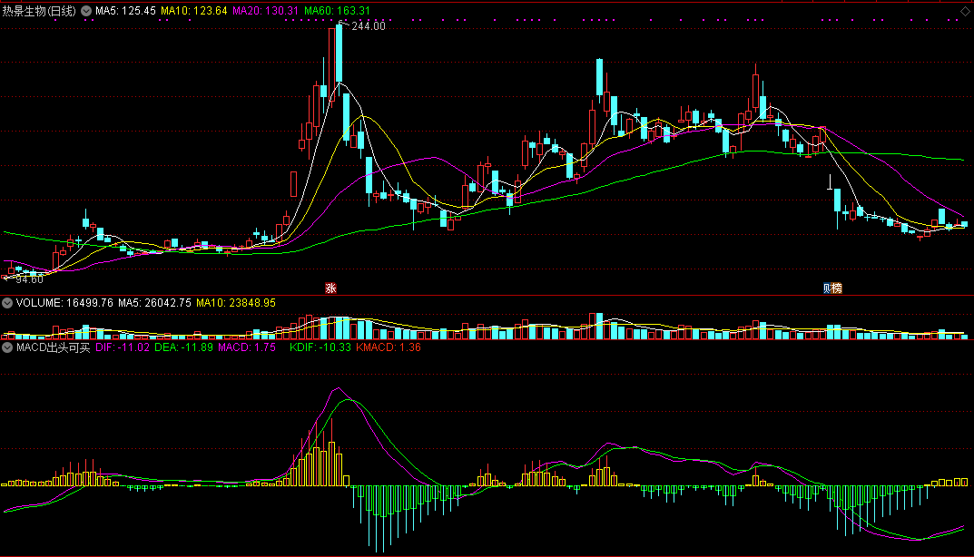The height and width of the screenshot is (557, 974).
Task: Click the diamond icon in the top-right corner
Action: click(965, 11)
